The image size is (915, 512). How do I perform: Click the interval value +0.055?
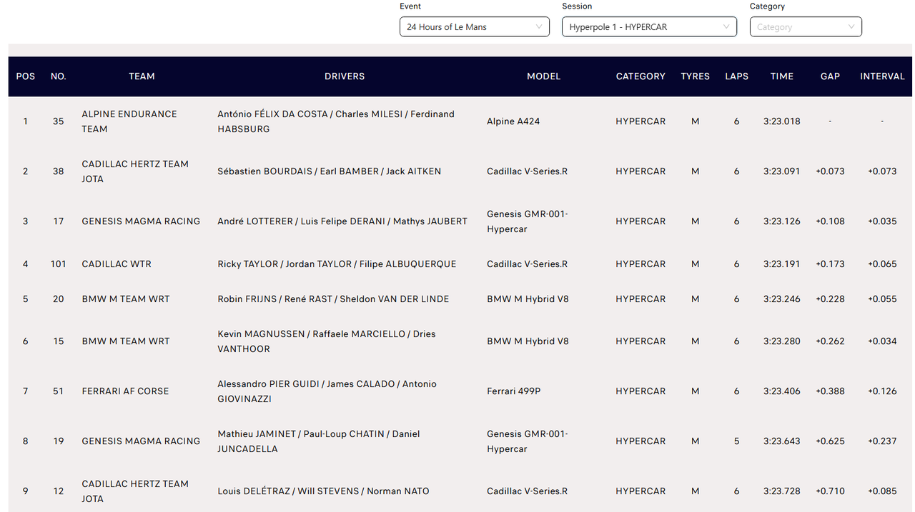[882, 299]
